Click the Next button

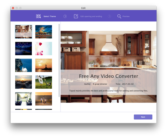point(143,117)
